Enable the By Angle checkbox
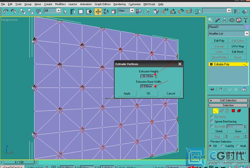 [212, 126]
